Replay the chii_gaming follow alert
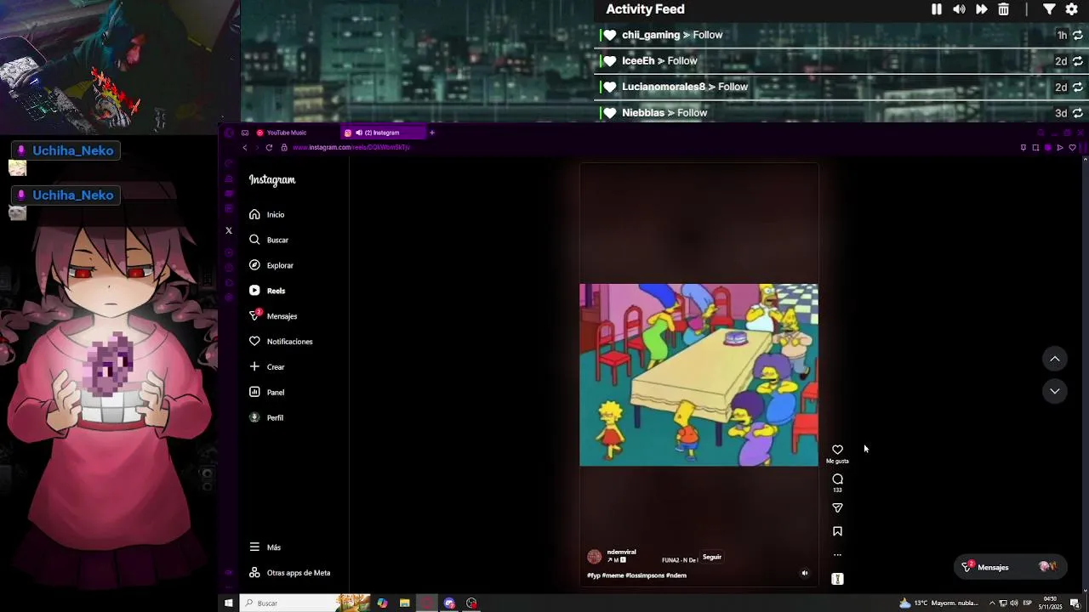Screen dimensions: 1089x612 (1077, 35)
